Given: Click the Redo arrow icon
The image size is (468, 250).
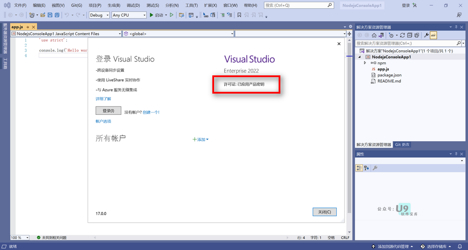Looking at the screenshot, I should (78, 15).
